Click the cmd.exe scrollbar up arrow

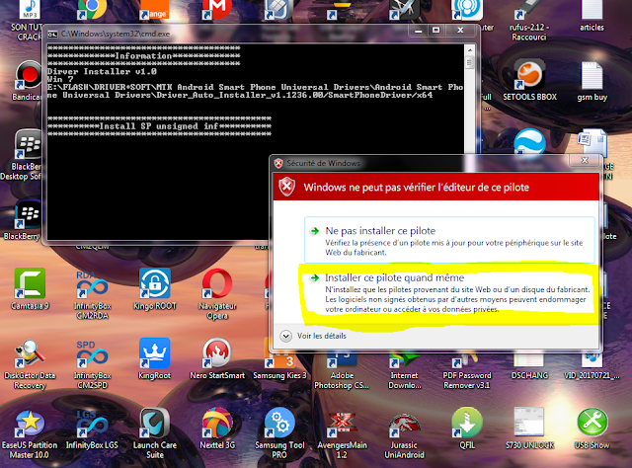(469, 50)
